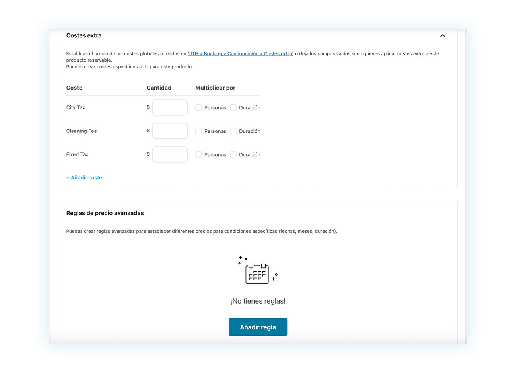517x374 pixels.
Task: Click the City Tax amount field
Action: pos(170,108)
